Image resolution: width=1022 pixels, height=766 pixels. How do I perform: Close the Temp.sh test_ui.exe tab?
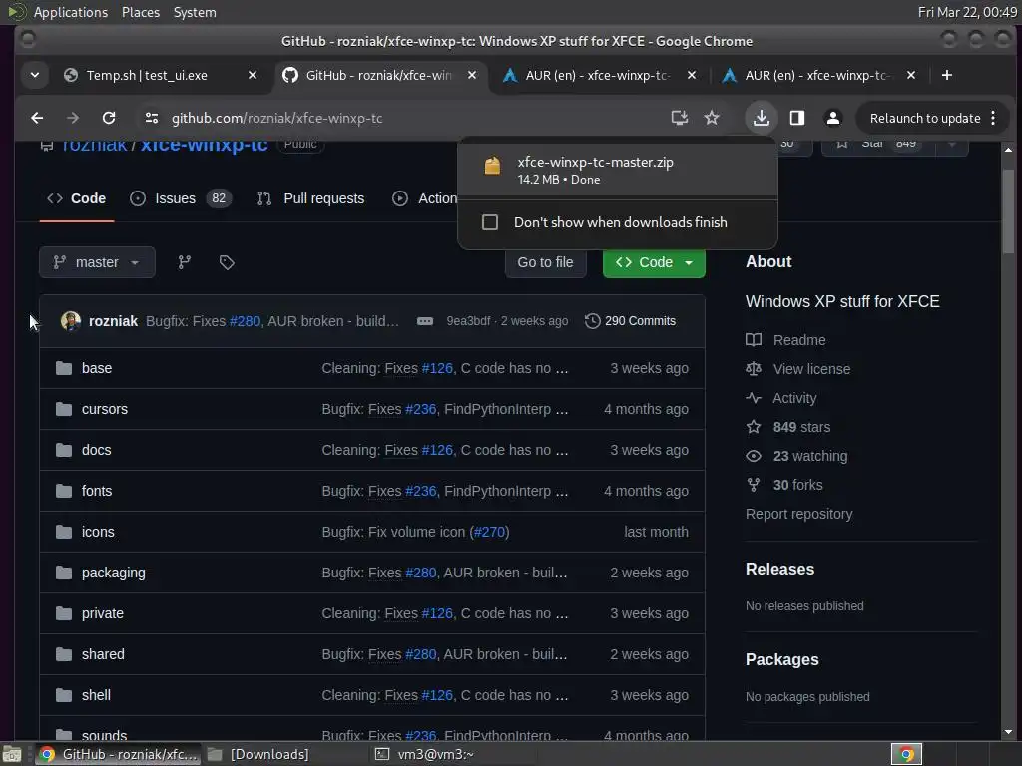tap(253, 76)
